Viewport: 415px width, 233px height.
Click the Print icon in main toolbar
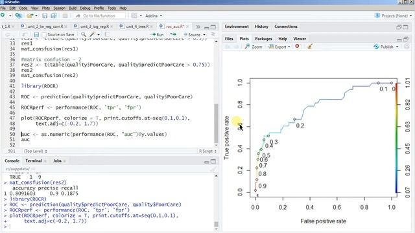[x=65, y=16]
